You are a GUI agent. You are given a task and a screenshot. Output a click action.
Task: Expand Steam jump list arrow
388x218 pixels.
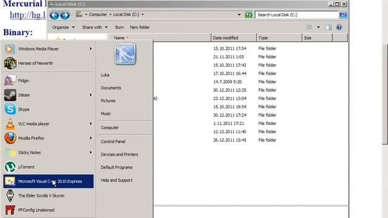coord(90,95)
